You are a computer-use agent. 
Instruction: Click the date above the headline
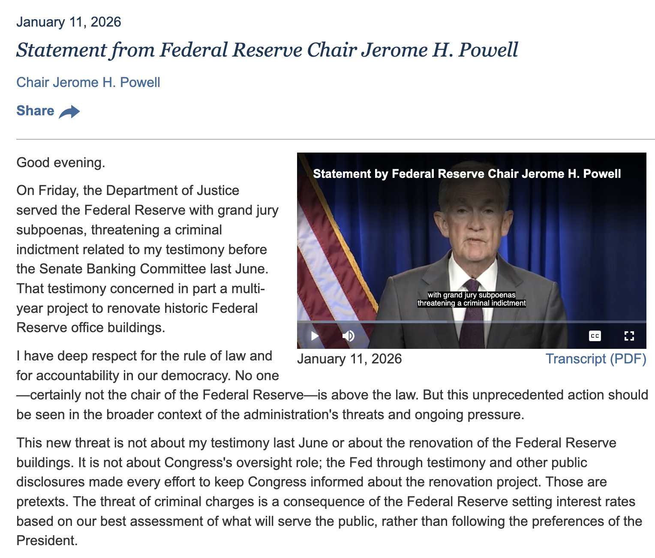tap(69, 22)
